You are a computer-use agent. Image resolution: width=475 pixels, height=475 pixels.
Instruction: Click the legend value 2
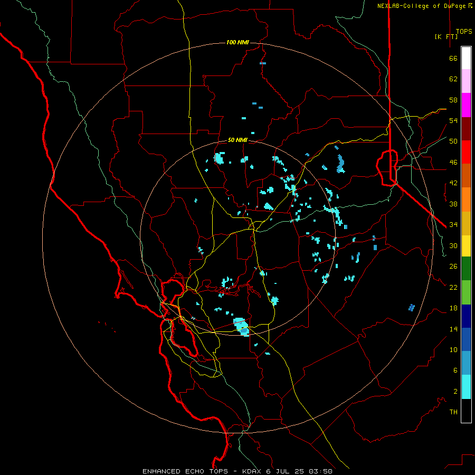[455, 392]
